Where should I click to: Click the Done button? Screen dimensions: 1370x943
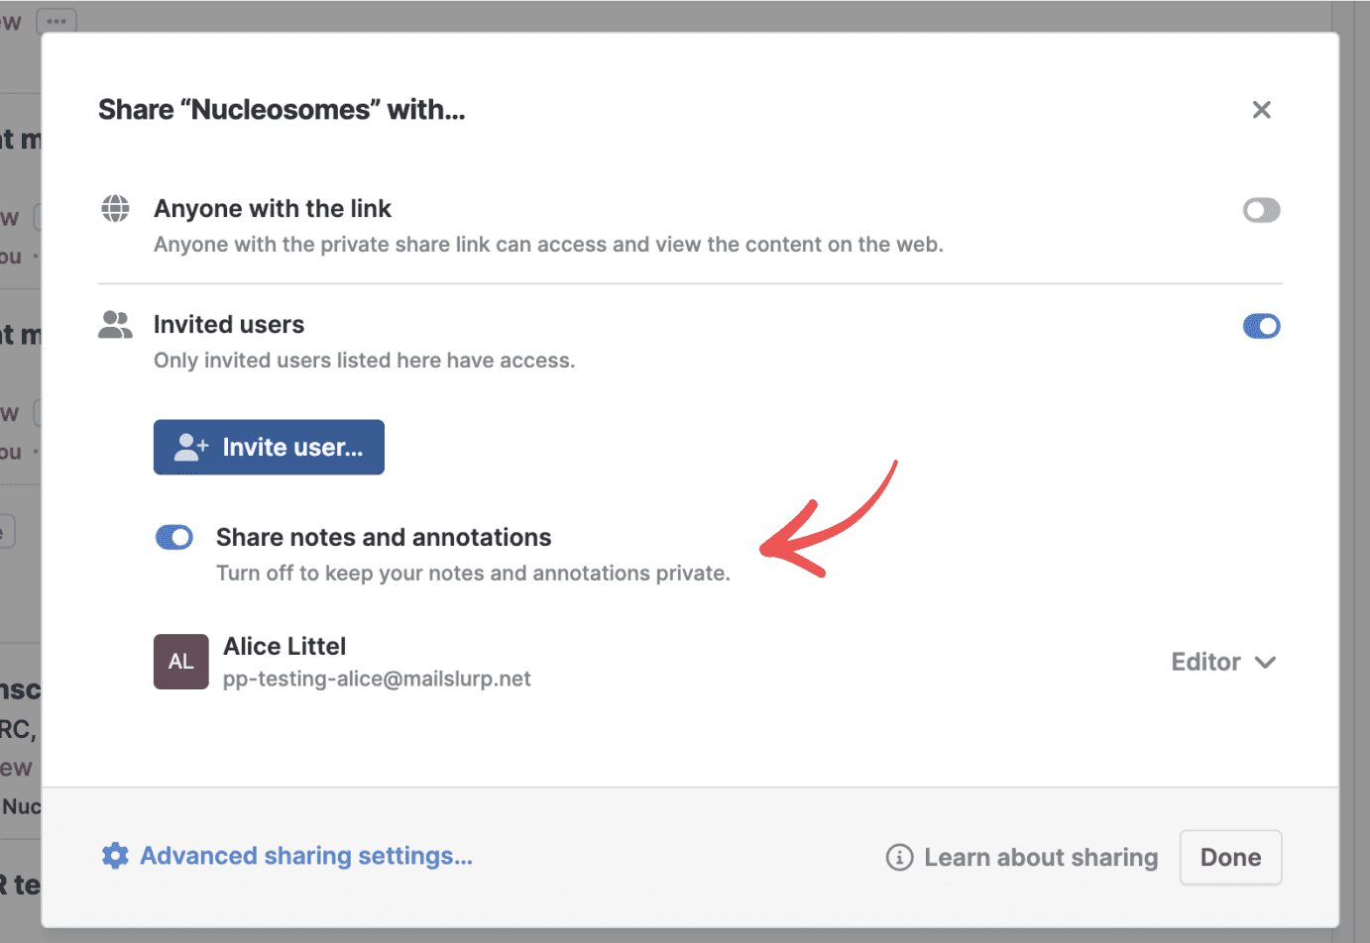point(1230,857)
